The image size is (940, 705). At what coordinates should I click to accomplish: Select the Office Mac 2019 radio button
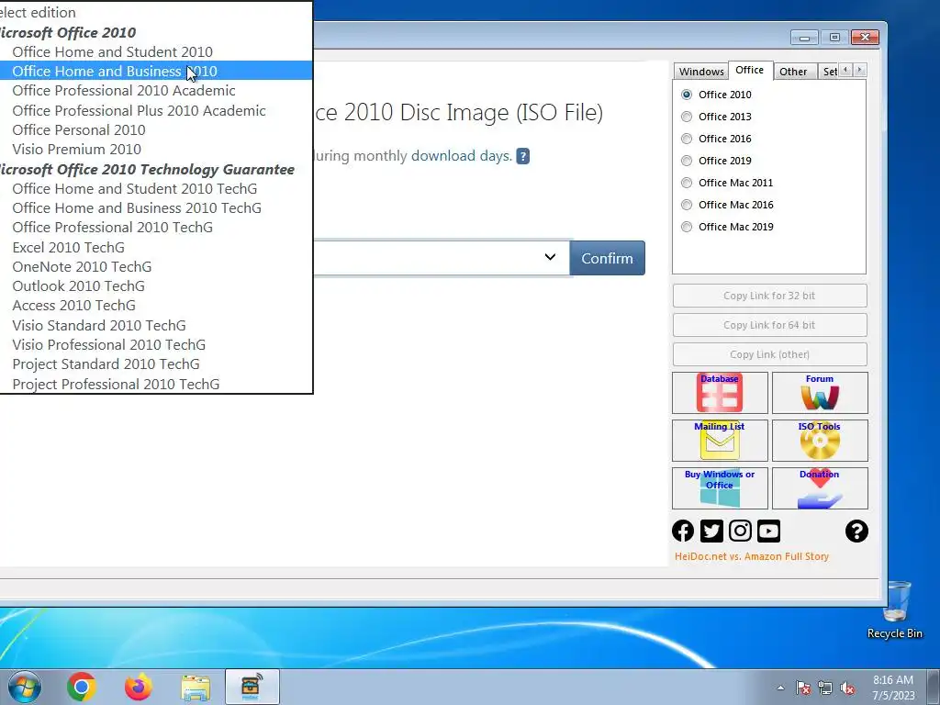(x=687, y=227)
